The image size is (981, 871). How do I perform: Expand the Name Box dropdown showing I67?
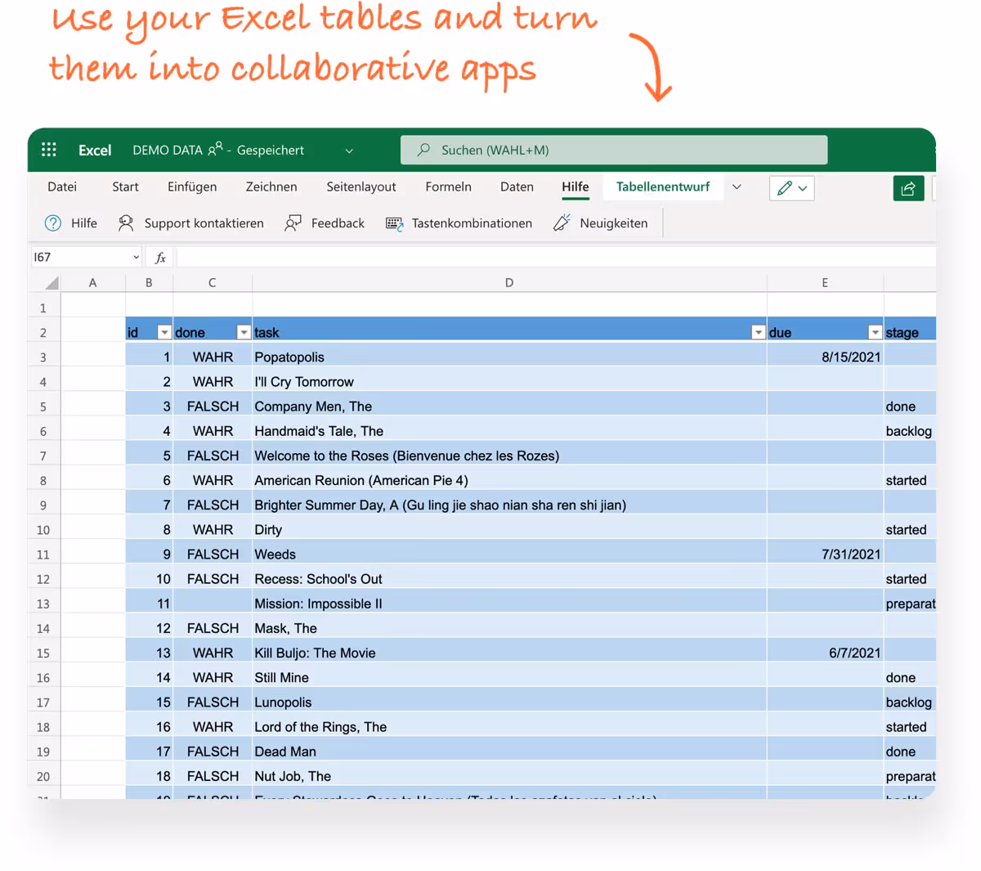[136, 256]
